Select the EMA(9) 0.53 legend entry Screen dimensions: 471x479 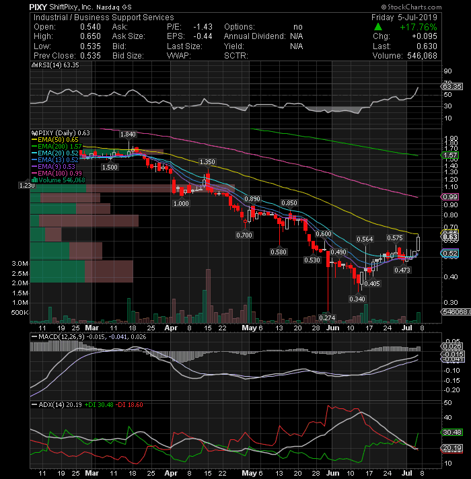[x=53, y=166]
